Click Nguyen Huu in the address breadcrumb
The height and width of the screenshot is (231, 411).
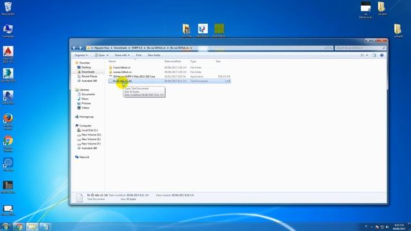pos(101,48)
